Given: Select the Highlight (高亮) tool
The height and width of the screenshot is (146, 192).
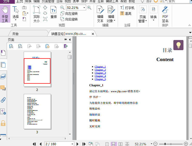Looking at the screenshot, I should point(126,14).
